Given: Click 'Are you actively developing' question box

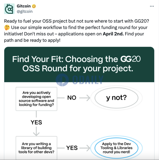Looking at the screenshot, I should [x=36, y=99].
